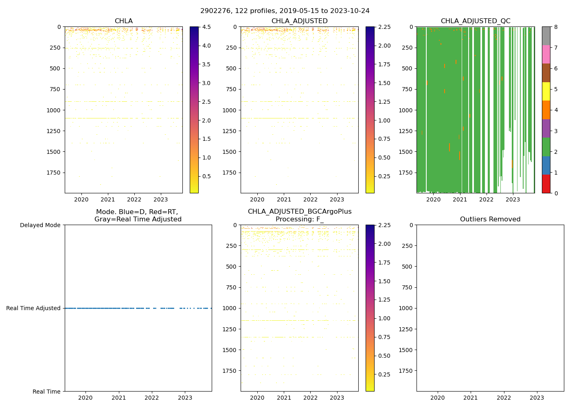Pick the green segment of QC colorbar
Image resolution: width=570 pixels, height=407 pixels.
click(546, 147)
